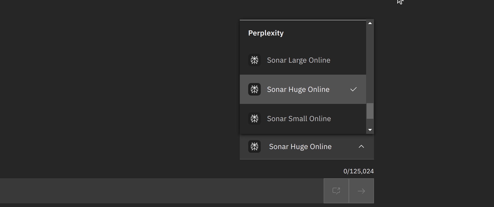Click the scrollbar thumb in the model list
This screenshot has height=207, width=494.
[x=370, y=111]
